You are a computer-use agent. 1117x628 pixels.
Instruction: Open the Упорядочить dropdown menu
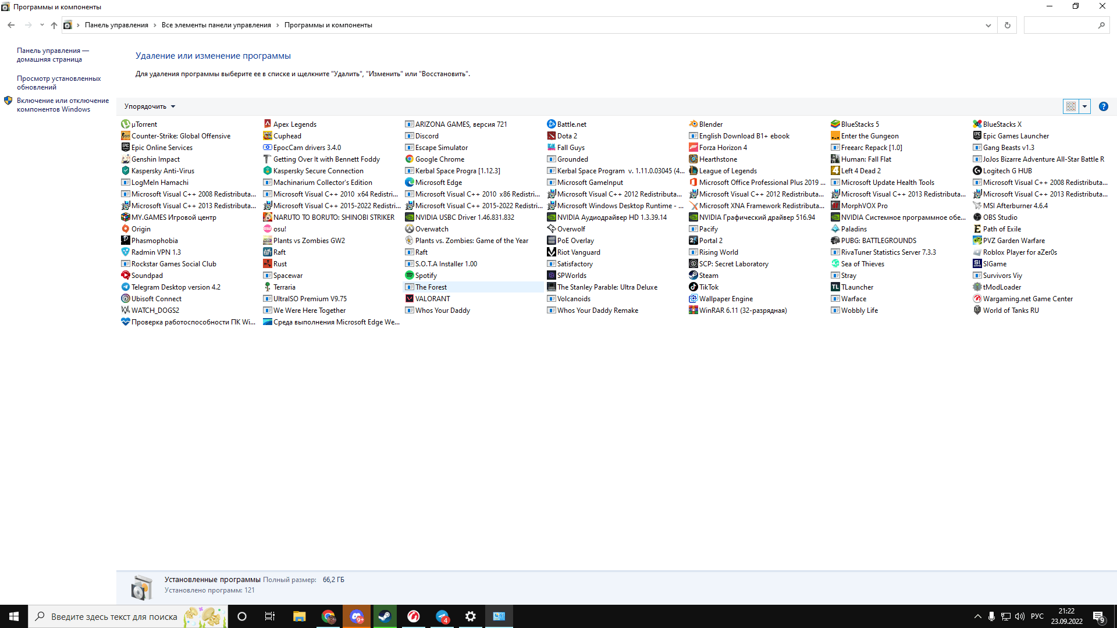[x=150, y=106]
